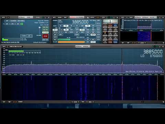Toggle the SP2 spectrum window
This screenshot has width=165, height=124.
(x=12, y=24)
